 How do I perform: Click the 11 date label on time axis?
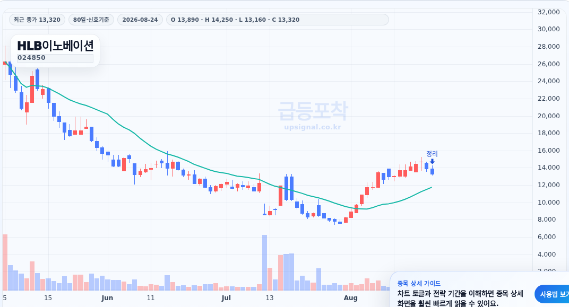(x=151, y=298)
